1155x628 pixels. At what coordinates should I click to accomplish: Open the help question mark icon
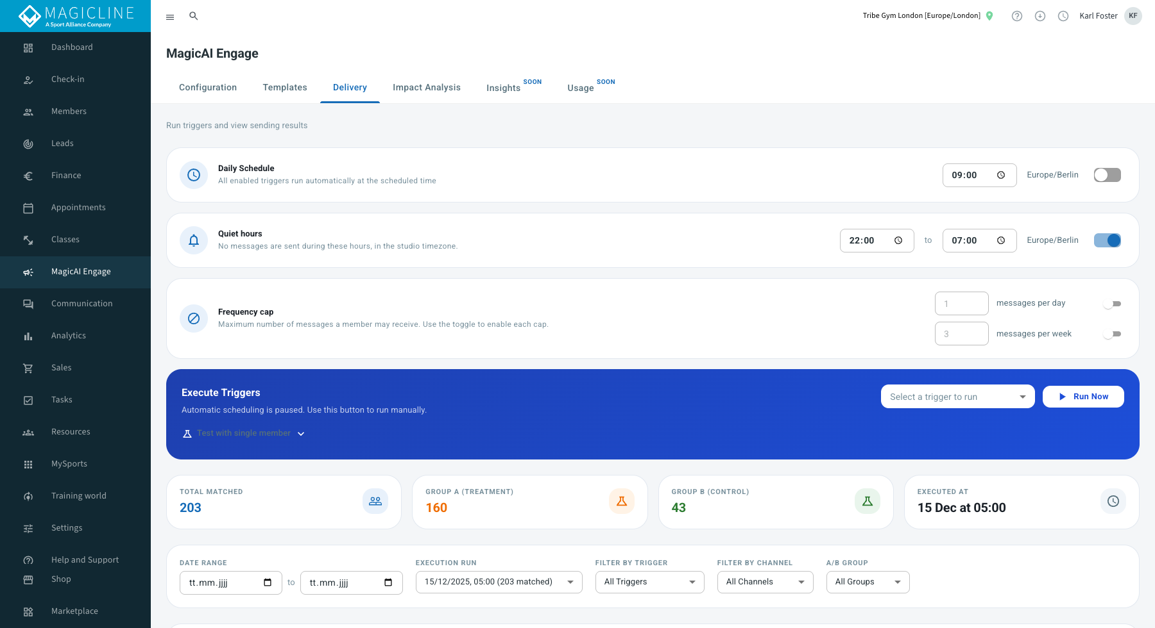pos(1017,16)
